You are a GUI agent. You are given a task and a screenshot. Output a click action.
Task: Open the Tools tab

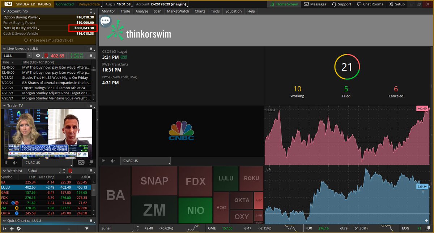215,11
